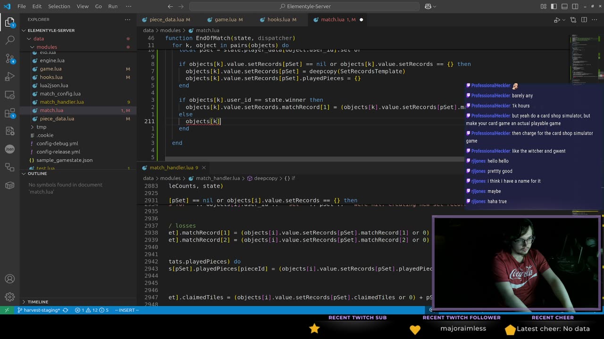Screen dimensions: 604x339
Task: Open the Run menu
Action: click(113, 6)
